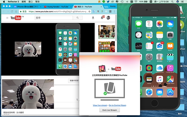Open Chrome's three-dot menu

coord(114,11)
